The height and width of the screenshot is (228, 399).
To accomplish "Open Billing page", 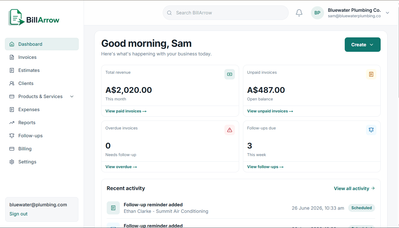I will [42, 149].
